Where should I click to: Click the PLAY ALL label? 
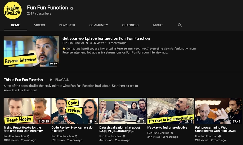click(62, 80)
